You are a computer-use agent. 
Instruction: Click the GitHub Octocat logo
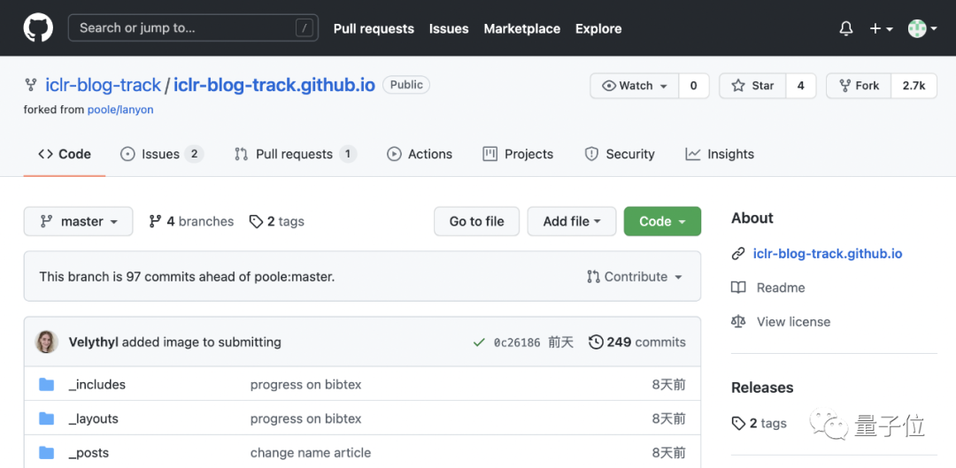click(38, 28)
